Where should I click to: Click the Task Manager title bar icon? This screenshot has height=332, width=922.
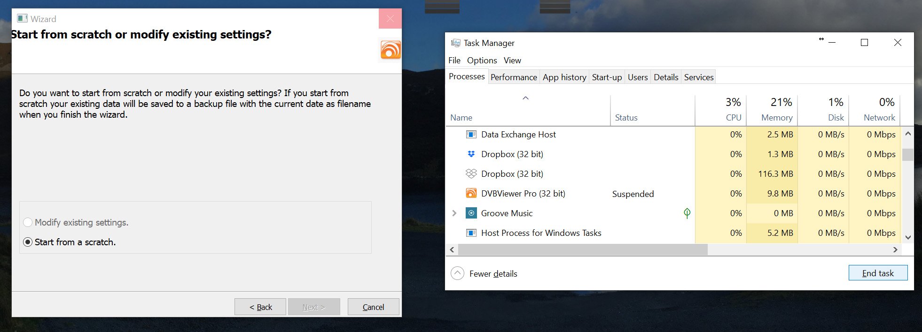(x=455, y=43)
